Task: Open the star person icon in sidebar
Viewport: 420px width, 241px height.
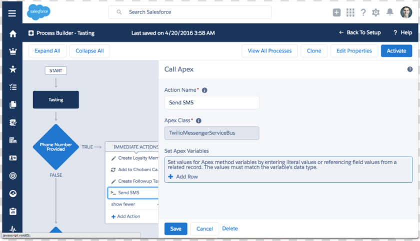Action: pyautogui.click(x=12, y=69)
